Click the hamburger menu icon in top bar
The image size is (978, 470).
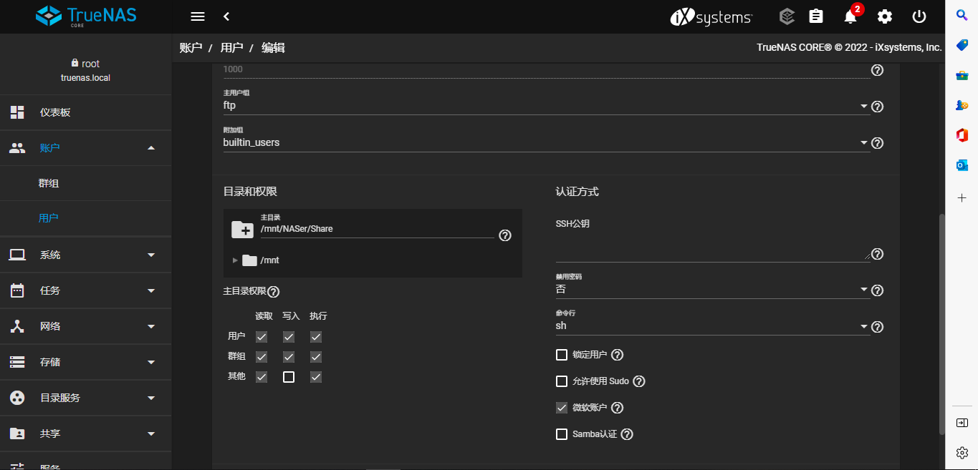pyautogui.click(x=198, y=16)
